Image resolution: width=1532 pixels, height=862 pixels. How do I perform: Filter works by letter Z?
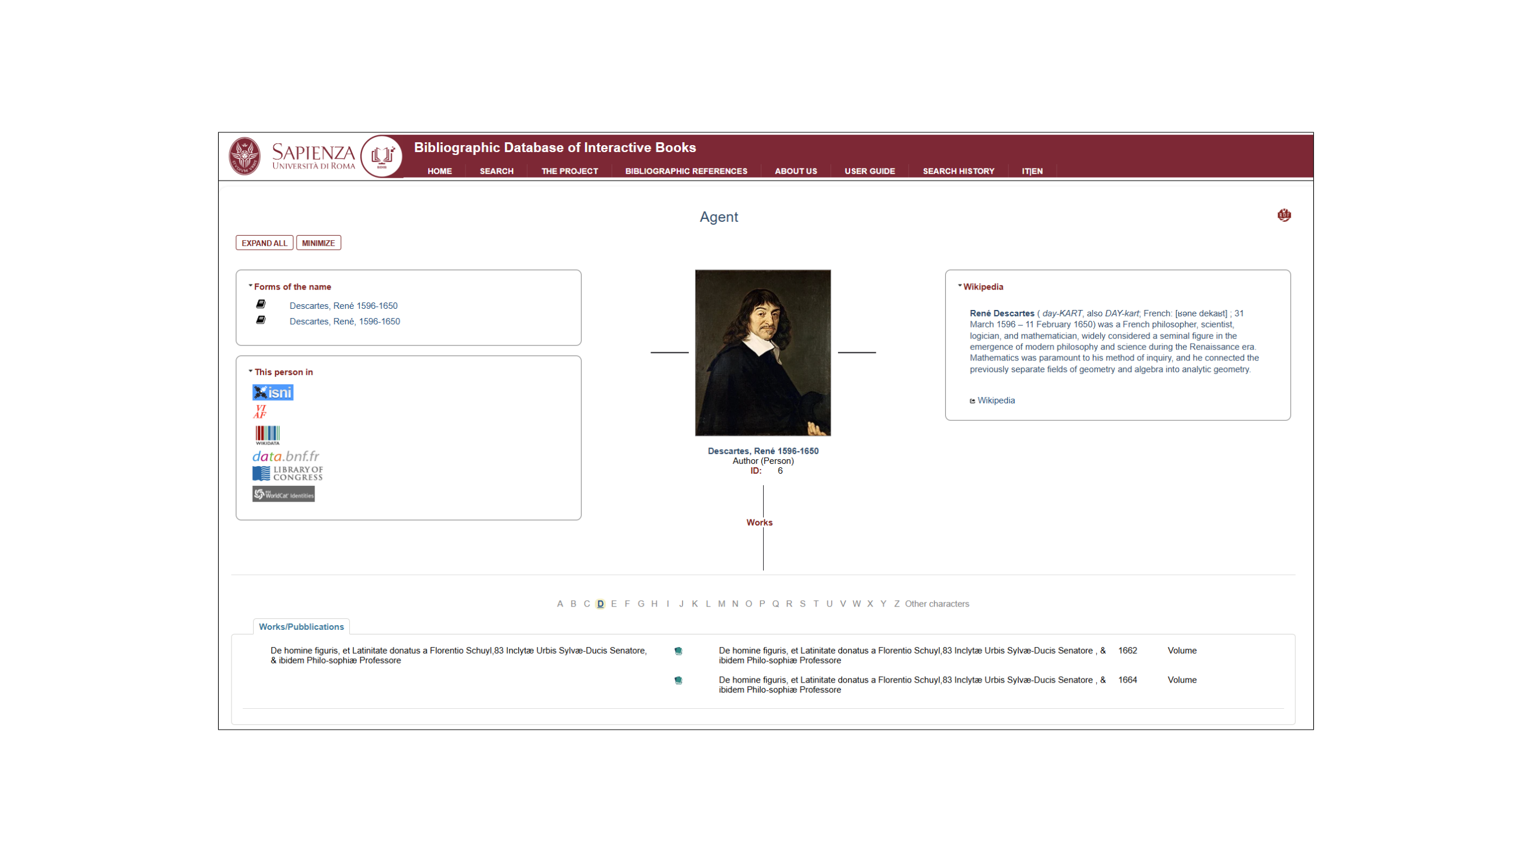click(897, 604)
